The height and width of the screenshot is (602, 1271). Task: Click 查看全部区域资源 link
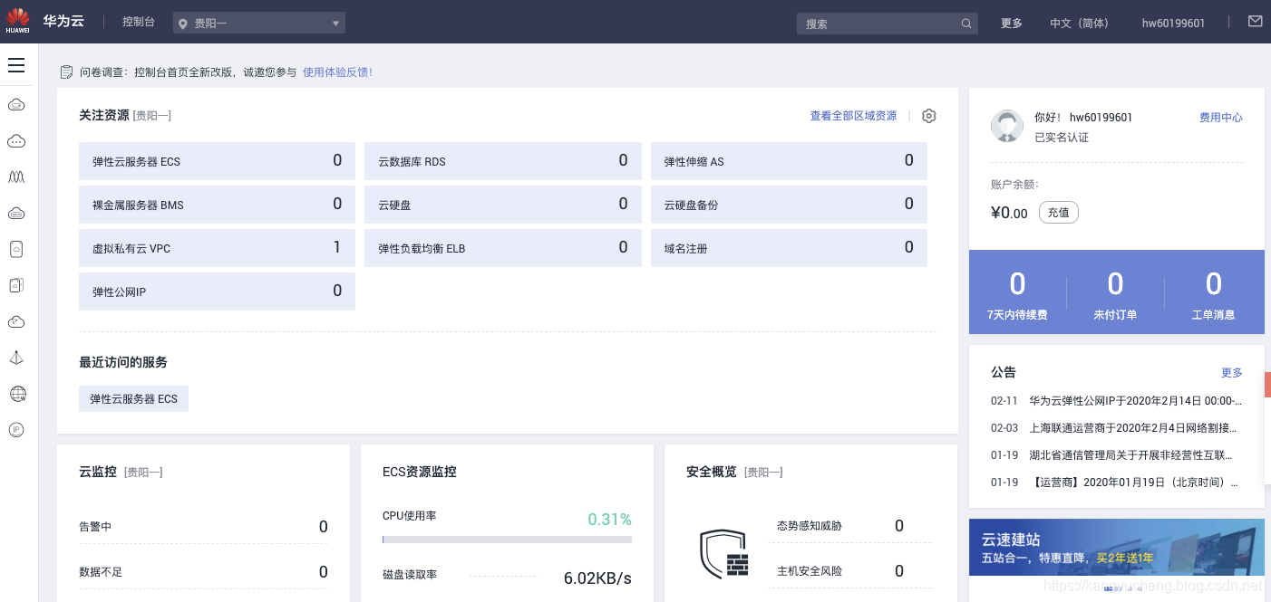(x=853, y=116)
